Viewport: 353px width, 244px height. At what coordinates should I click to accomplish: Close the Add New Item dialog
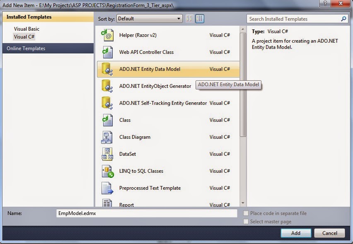click(x=341, y=4)
